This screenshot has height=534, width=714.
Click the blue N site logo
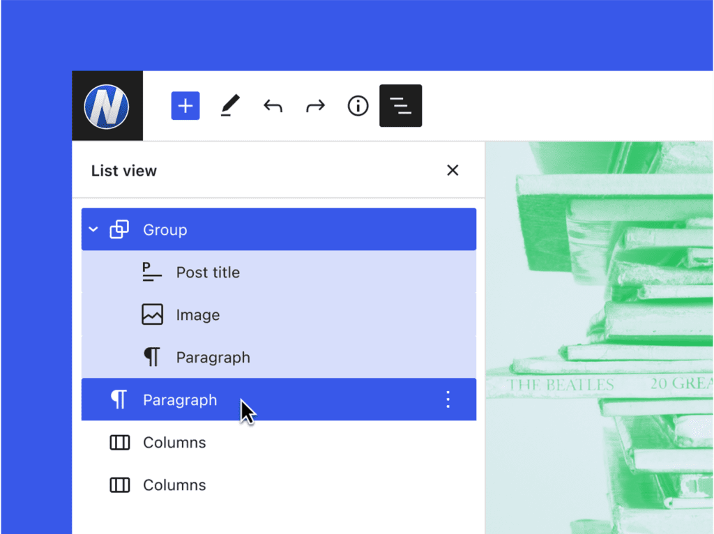point(107,106)
